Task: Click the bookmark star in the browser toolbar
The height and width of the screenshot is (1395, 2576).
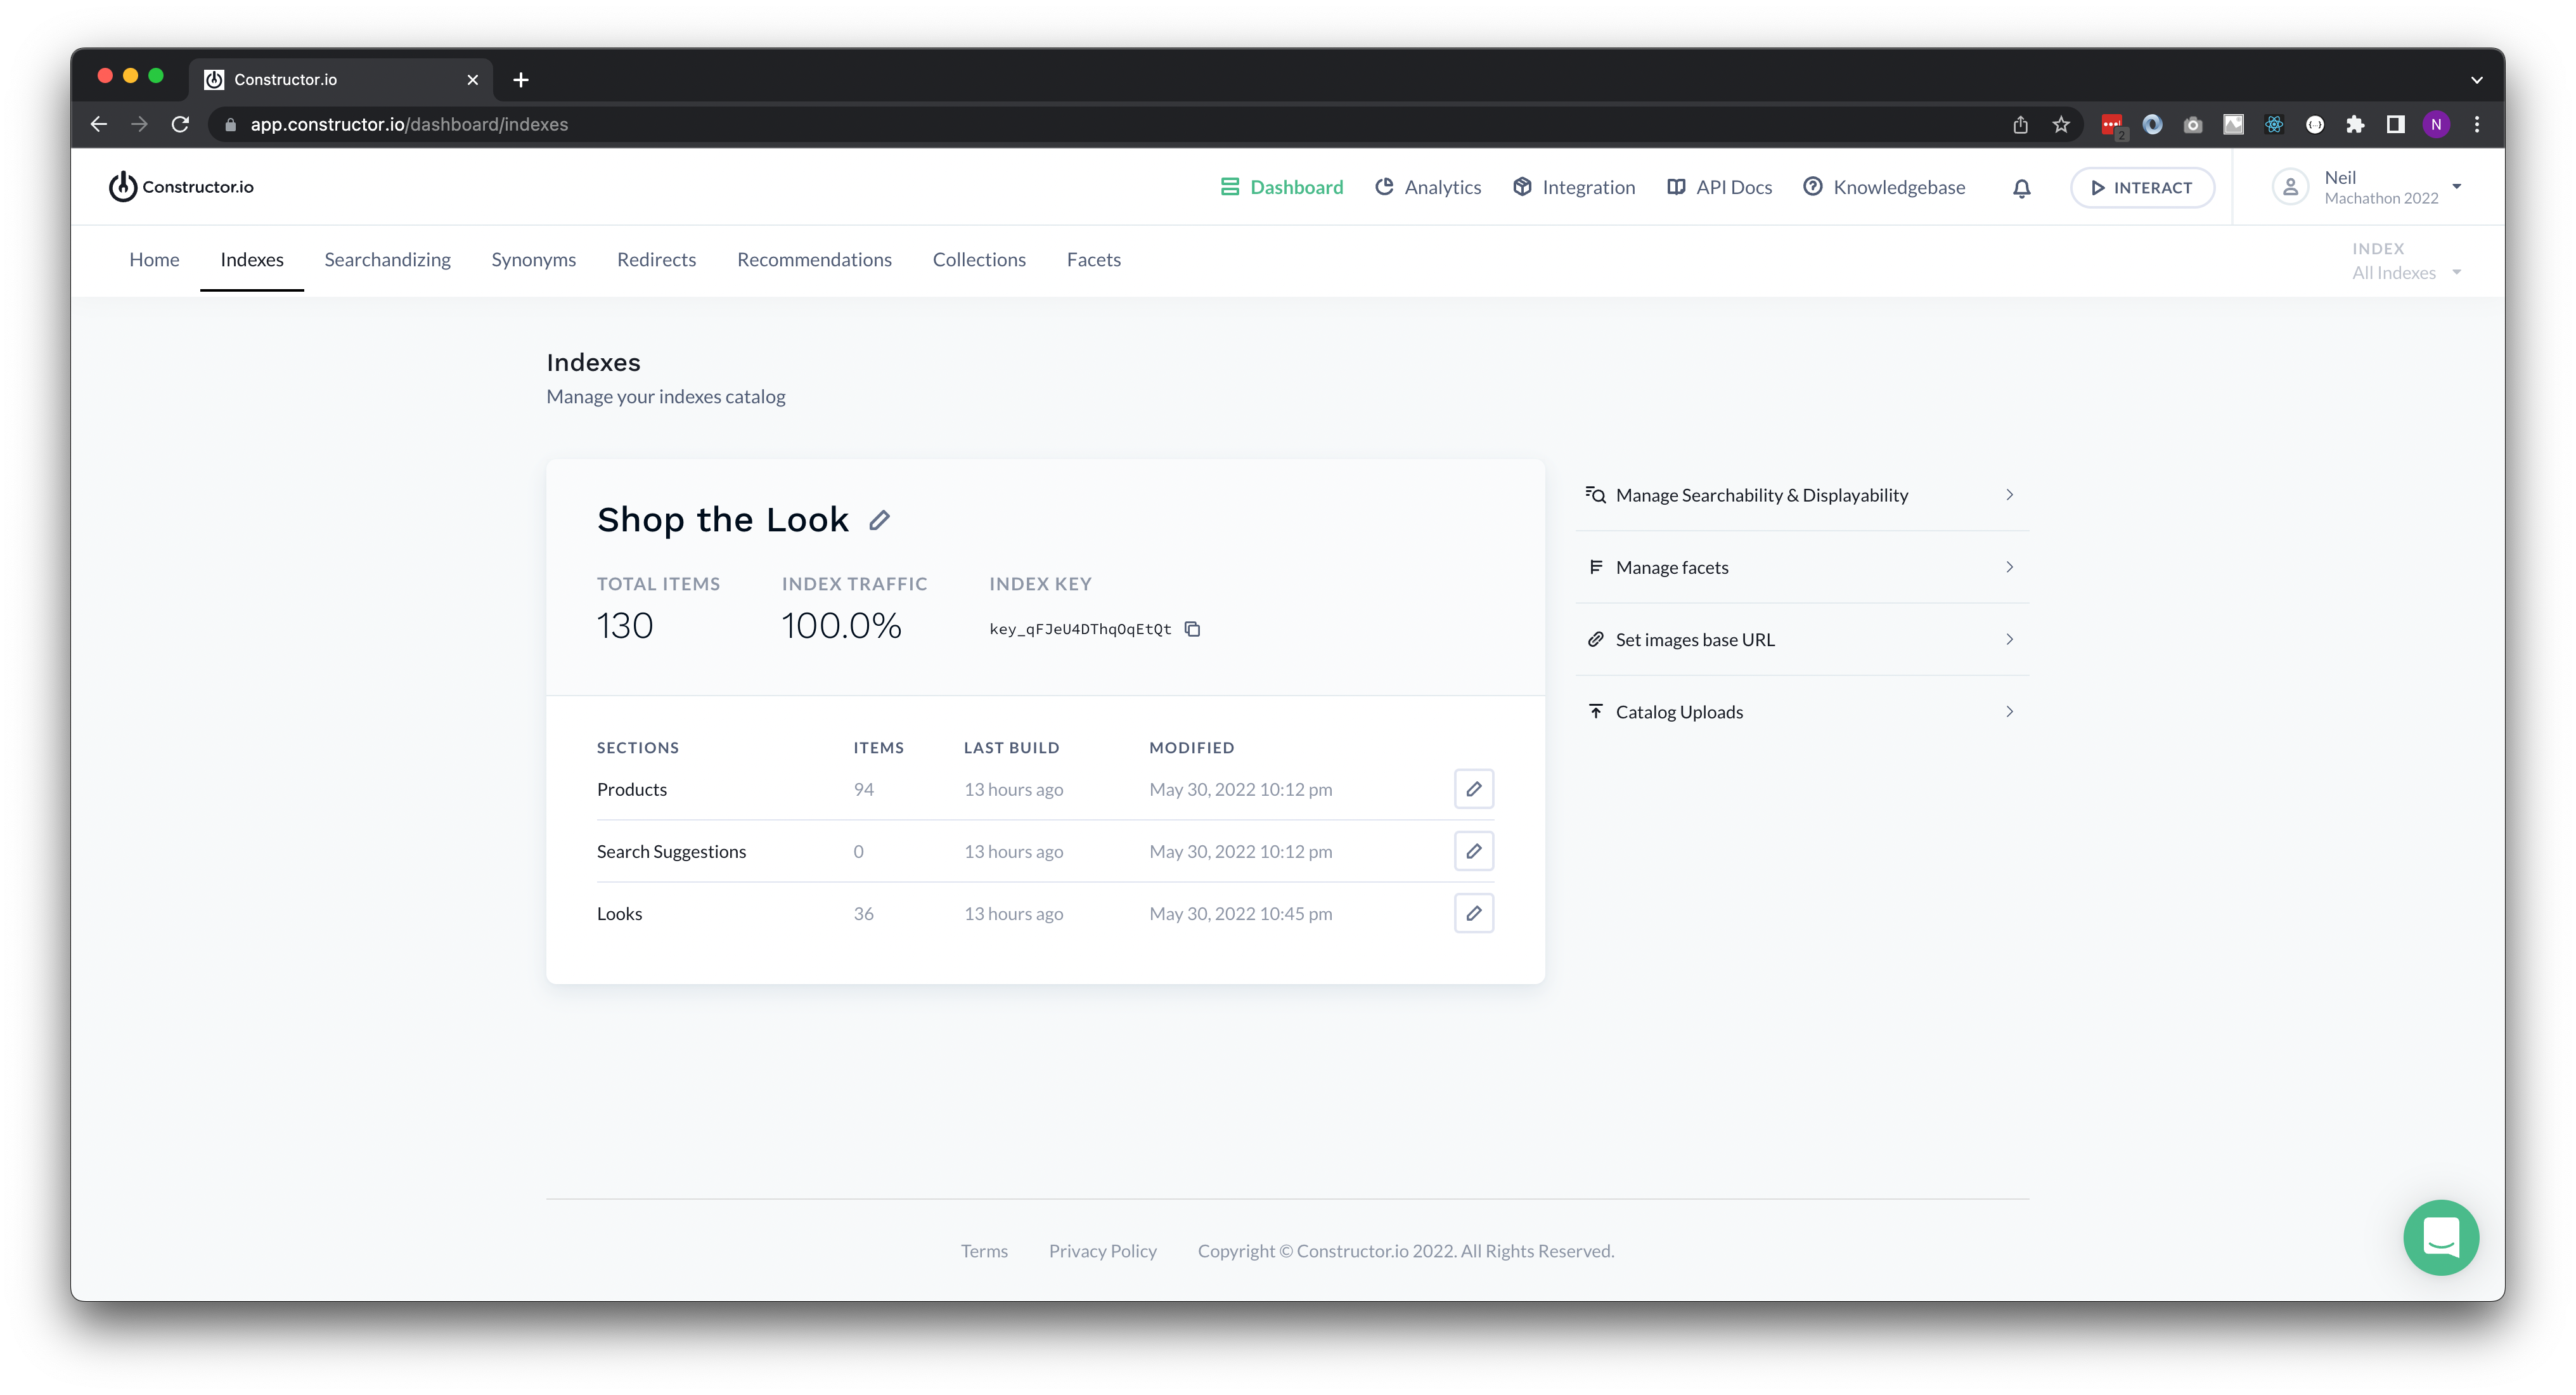Action: click(2061, 124)
